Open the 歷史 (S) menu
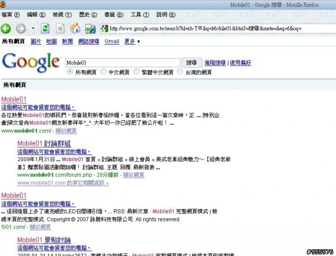Viewport: 336px width, 256px height. click(x=88, y=15)
